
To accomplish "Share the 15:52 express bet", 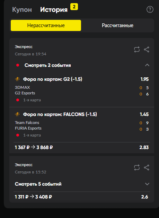I will [x=147, y=168].
